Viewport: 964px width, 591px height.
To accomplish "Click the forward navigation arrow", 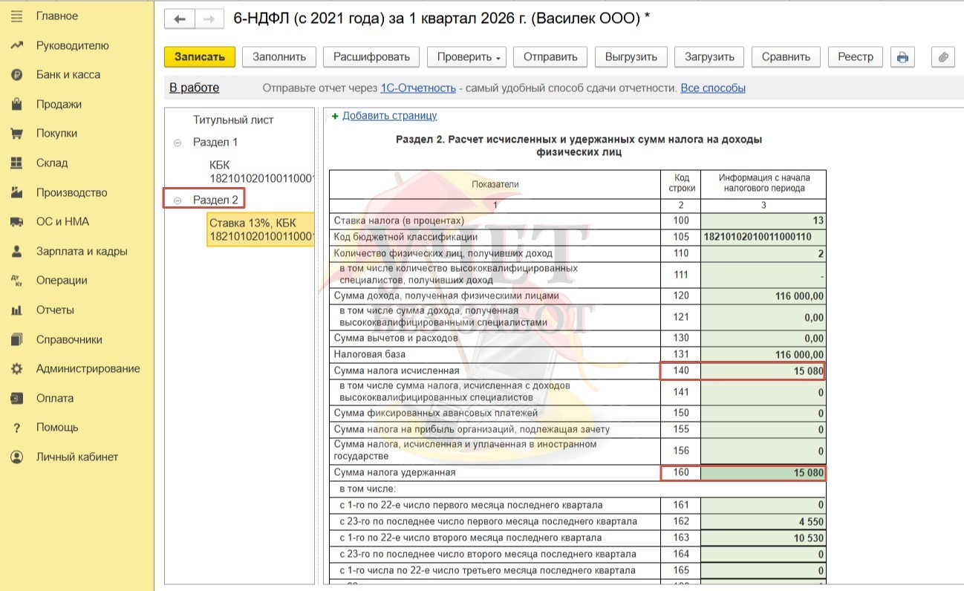I will tap(209, 19).
